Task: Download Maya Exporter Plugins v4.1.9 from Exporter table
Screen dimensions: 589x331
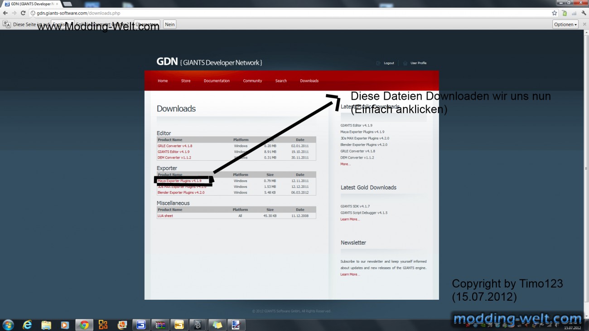Action: tap(179, 181)
